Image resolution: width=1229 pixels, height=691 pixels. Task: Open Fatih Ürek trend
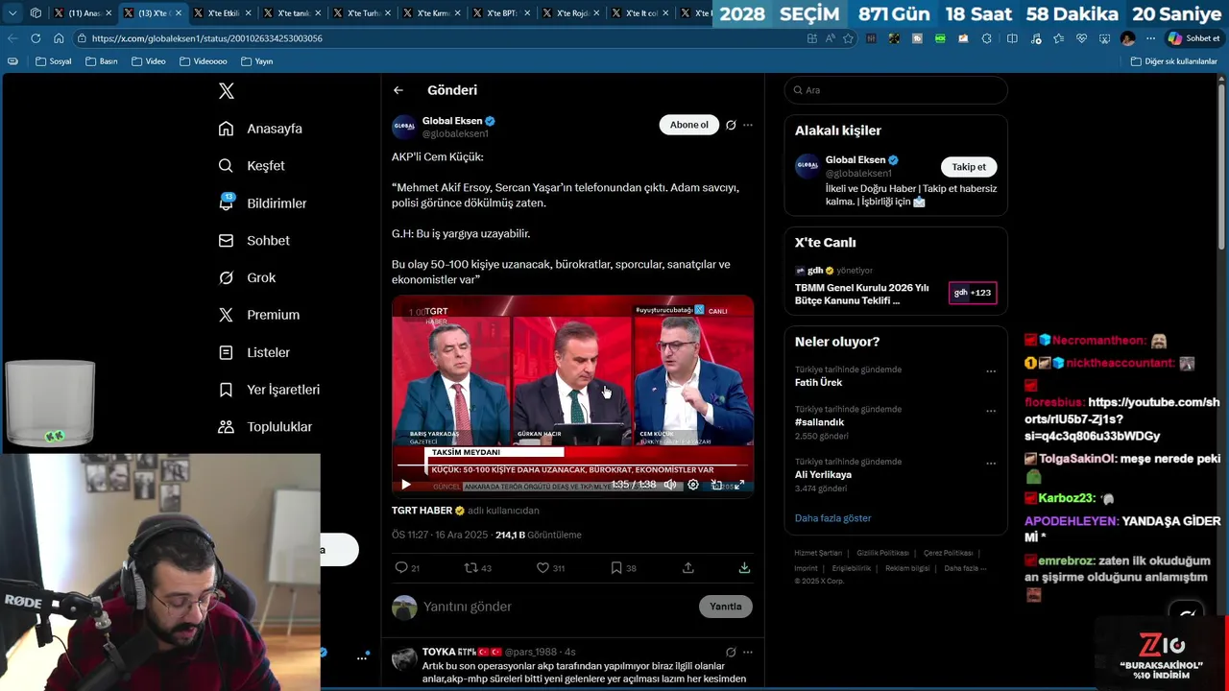pos(818,383)
